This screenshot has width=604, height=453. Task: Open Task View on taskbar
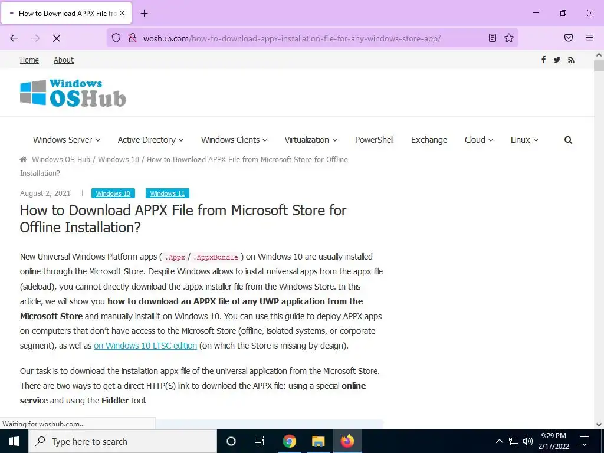pos(260,441)
